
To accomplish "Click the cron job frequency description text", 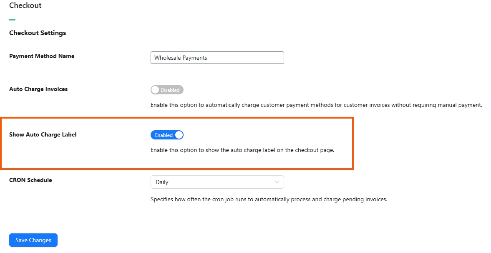I will (269, 200).
